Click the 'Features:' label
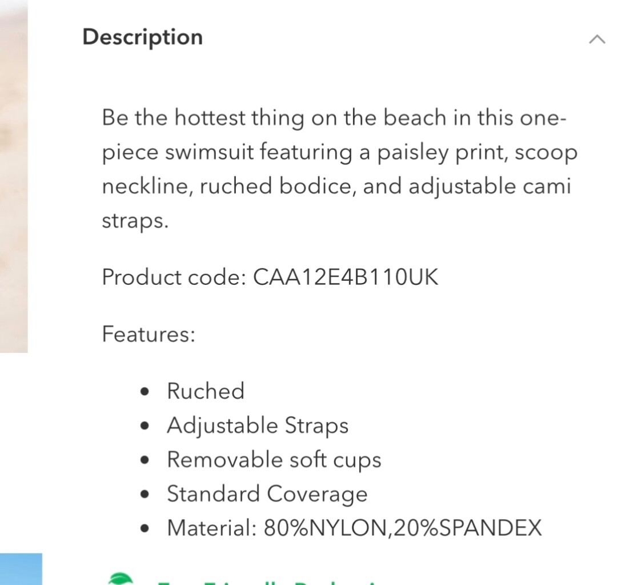This screenshot has height=585, width=622. click(x=149, y=334)
